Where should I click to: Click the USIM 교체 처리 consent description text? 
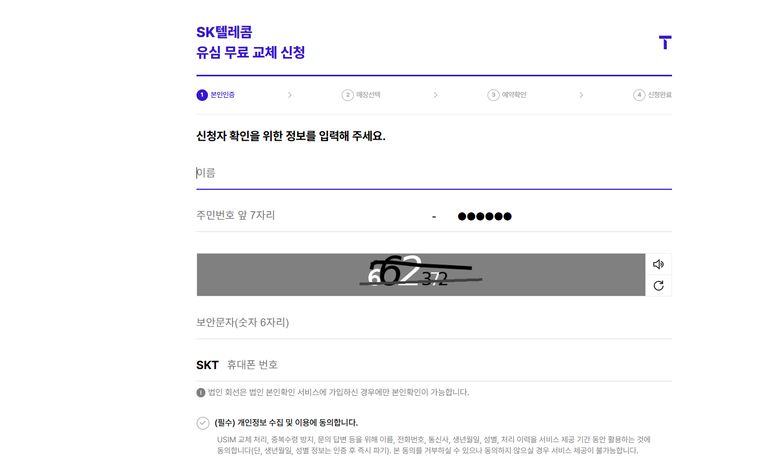tap(434, 445)
